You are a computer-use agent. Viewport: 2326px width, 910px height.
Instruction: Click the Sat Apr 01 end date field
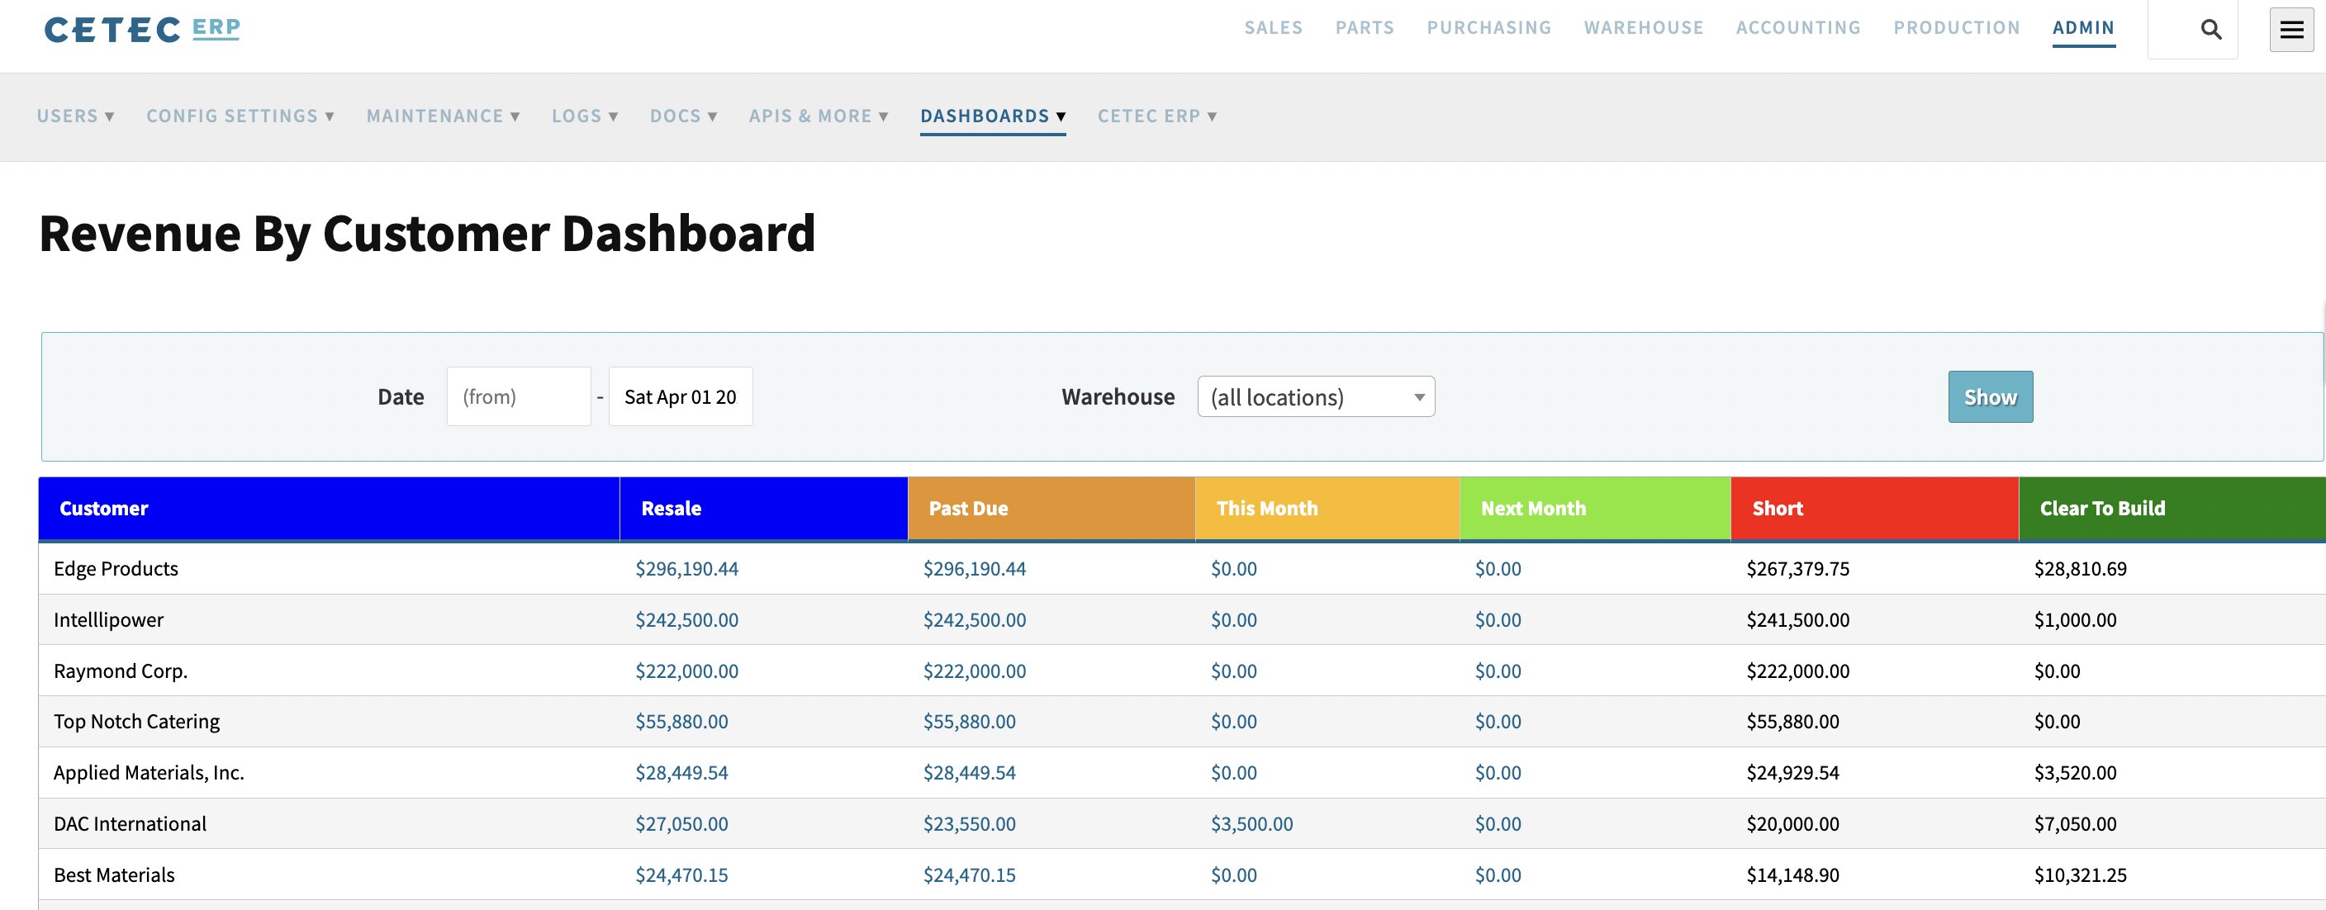[680, 397]
